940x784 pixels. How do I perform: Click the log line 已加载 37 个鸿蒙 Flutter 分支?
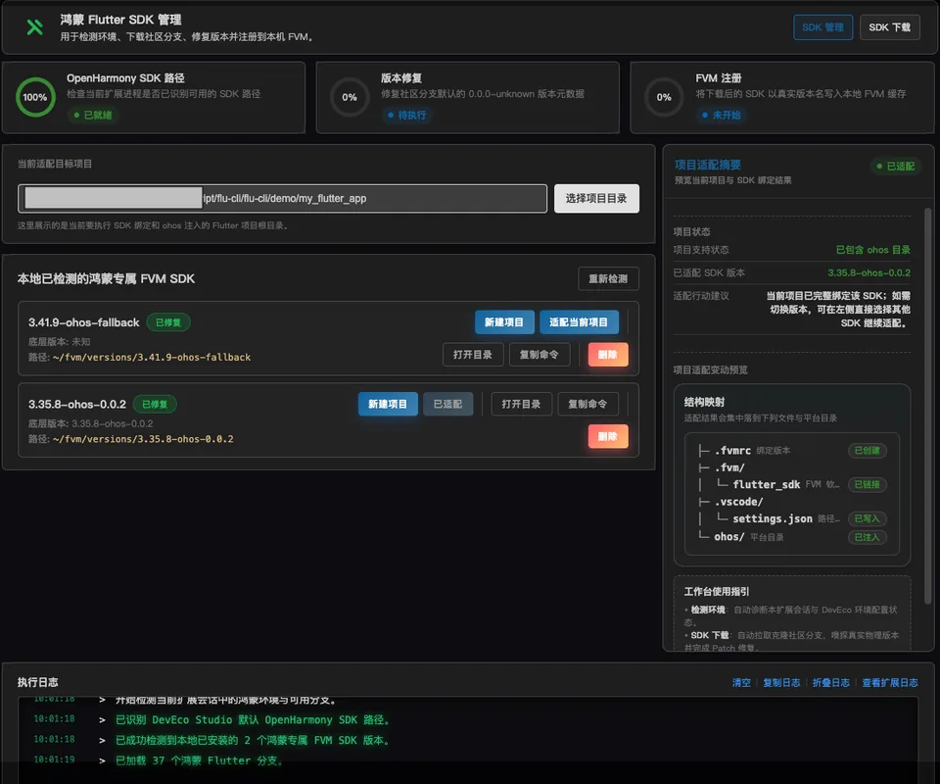tap(199, 760)
